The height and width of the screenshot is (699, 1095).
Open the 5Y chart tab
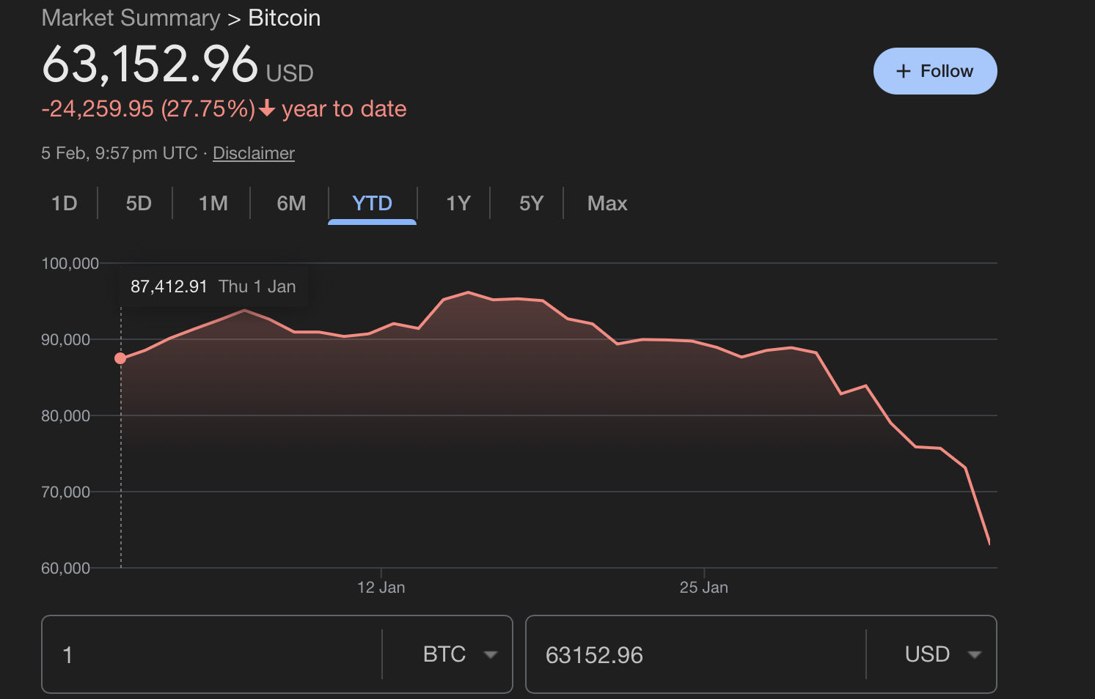pyautogui.click(x=531, y=203)
